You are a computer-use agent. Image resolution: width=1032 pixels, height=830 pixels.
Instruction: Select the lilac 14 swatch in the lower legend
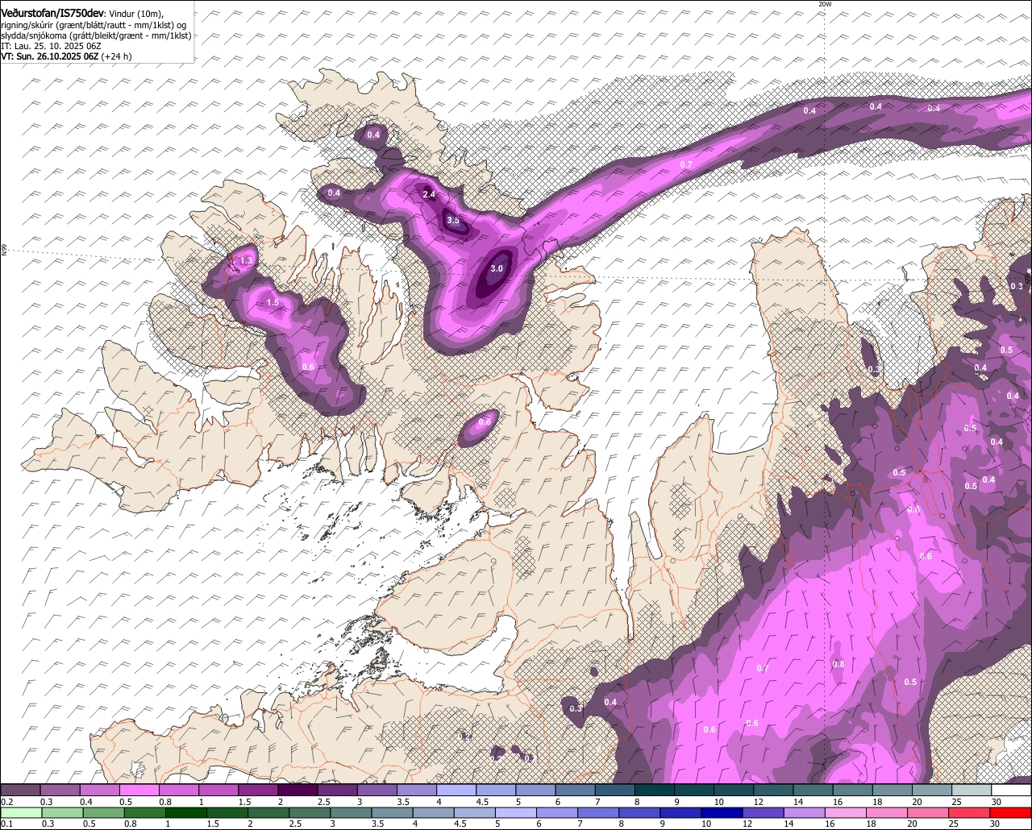point(805,812)
